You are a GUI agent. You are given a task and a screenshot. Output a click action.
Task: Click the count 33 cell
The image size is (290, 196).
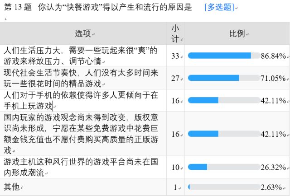coord(176,56)
